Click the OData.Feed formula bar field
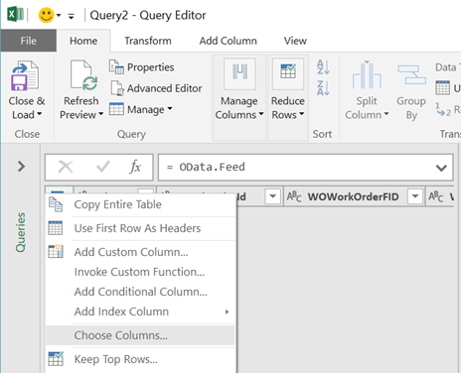 pyautogui.click(x=305, y=167)
